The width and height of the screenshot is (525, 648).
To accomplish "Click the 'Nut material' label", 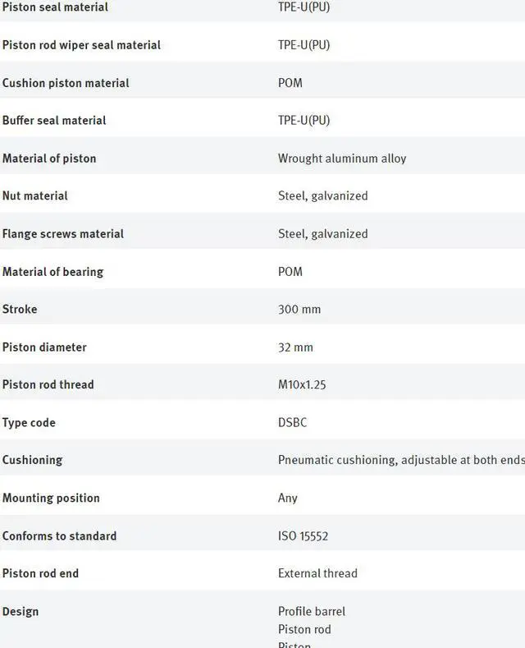I will point(35,196).
